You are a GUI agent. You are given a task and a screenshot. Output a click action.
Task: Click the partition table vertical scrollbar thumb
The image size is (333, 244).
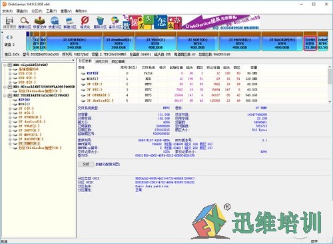[x=330, y=76]
